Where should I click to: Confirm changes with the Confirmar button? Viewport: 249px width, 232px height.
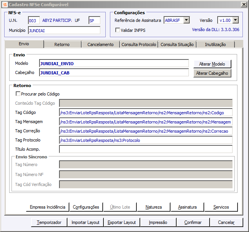click(x=193, y=222)
